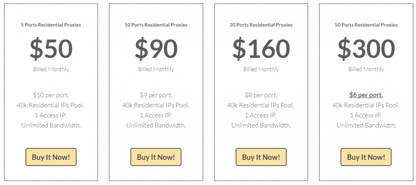This screenshot has width=416, height=185.
Task: Click the "$8 per port." text
Action: click(261, 95)
